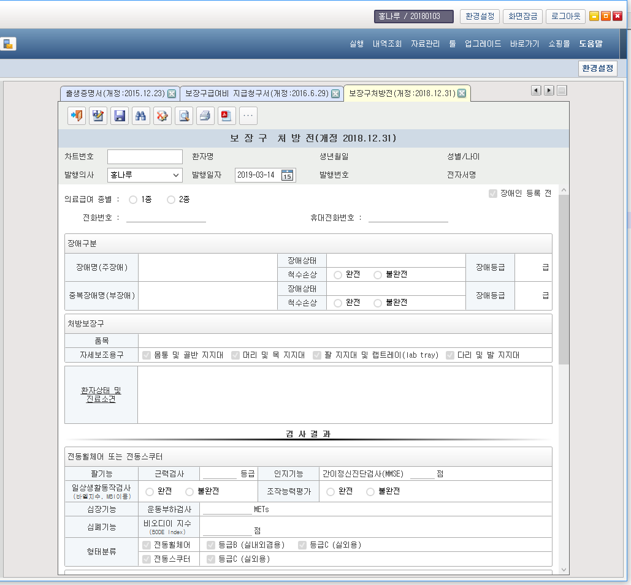Click the 로그아웃 button

click(x=565, y=17)
